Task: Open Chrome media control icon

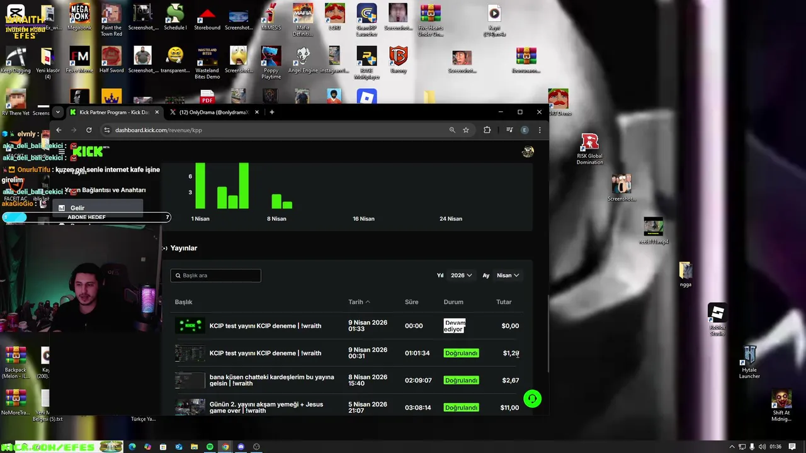Action: tap(509, 130)
